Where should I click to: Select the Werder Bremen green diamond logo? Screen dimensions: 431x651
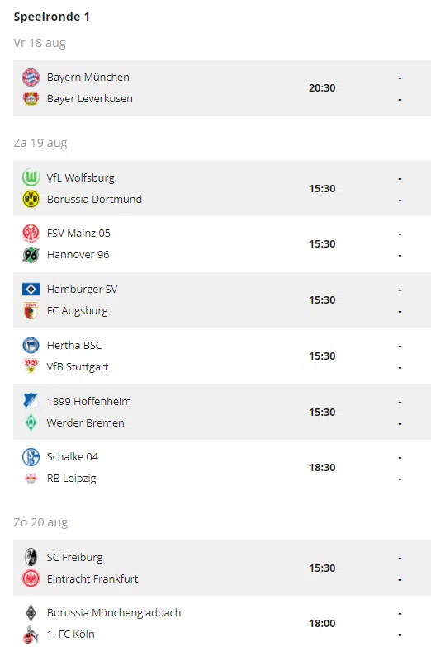point(31,422)
